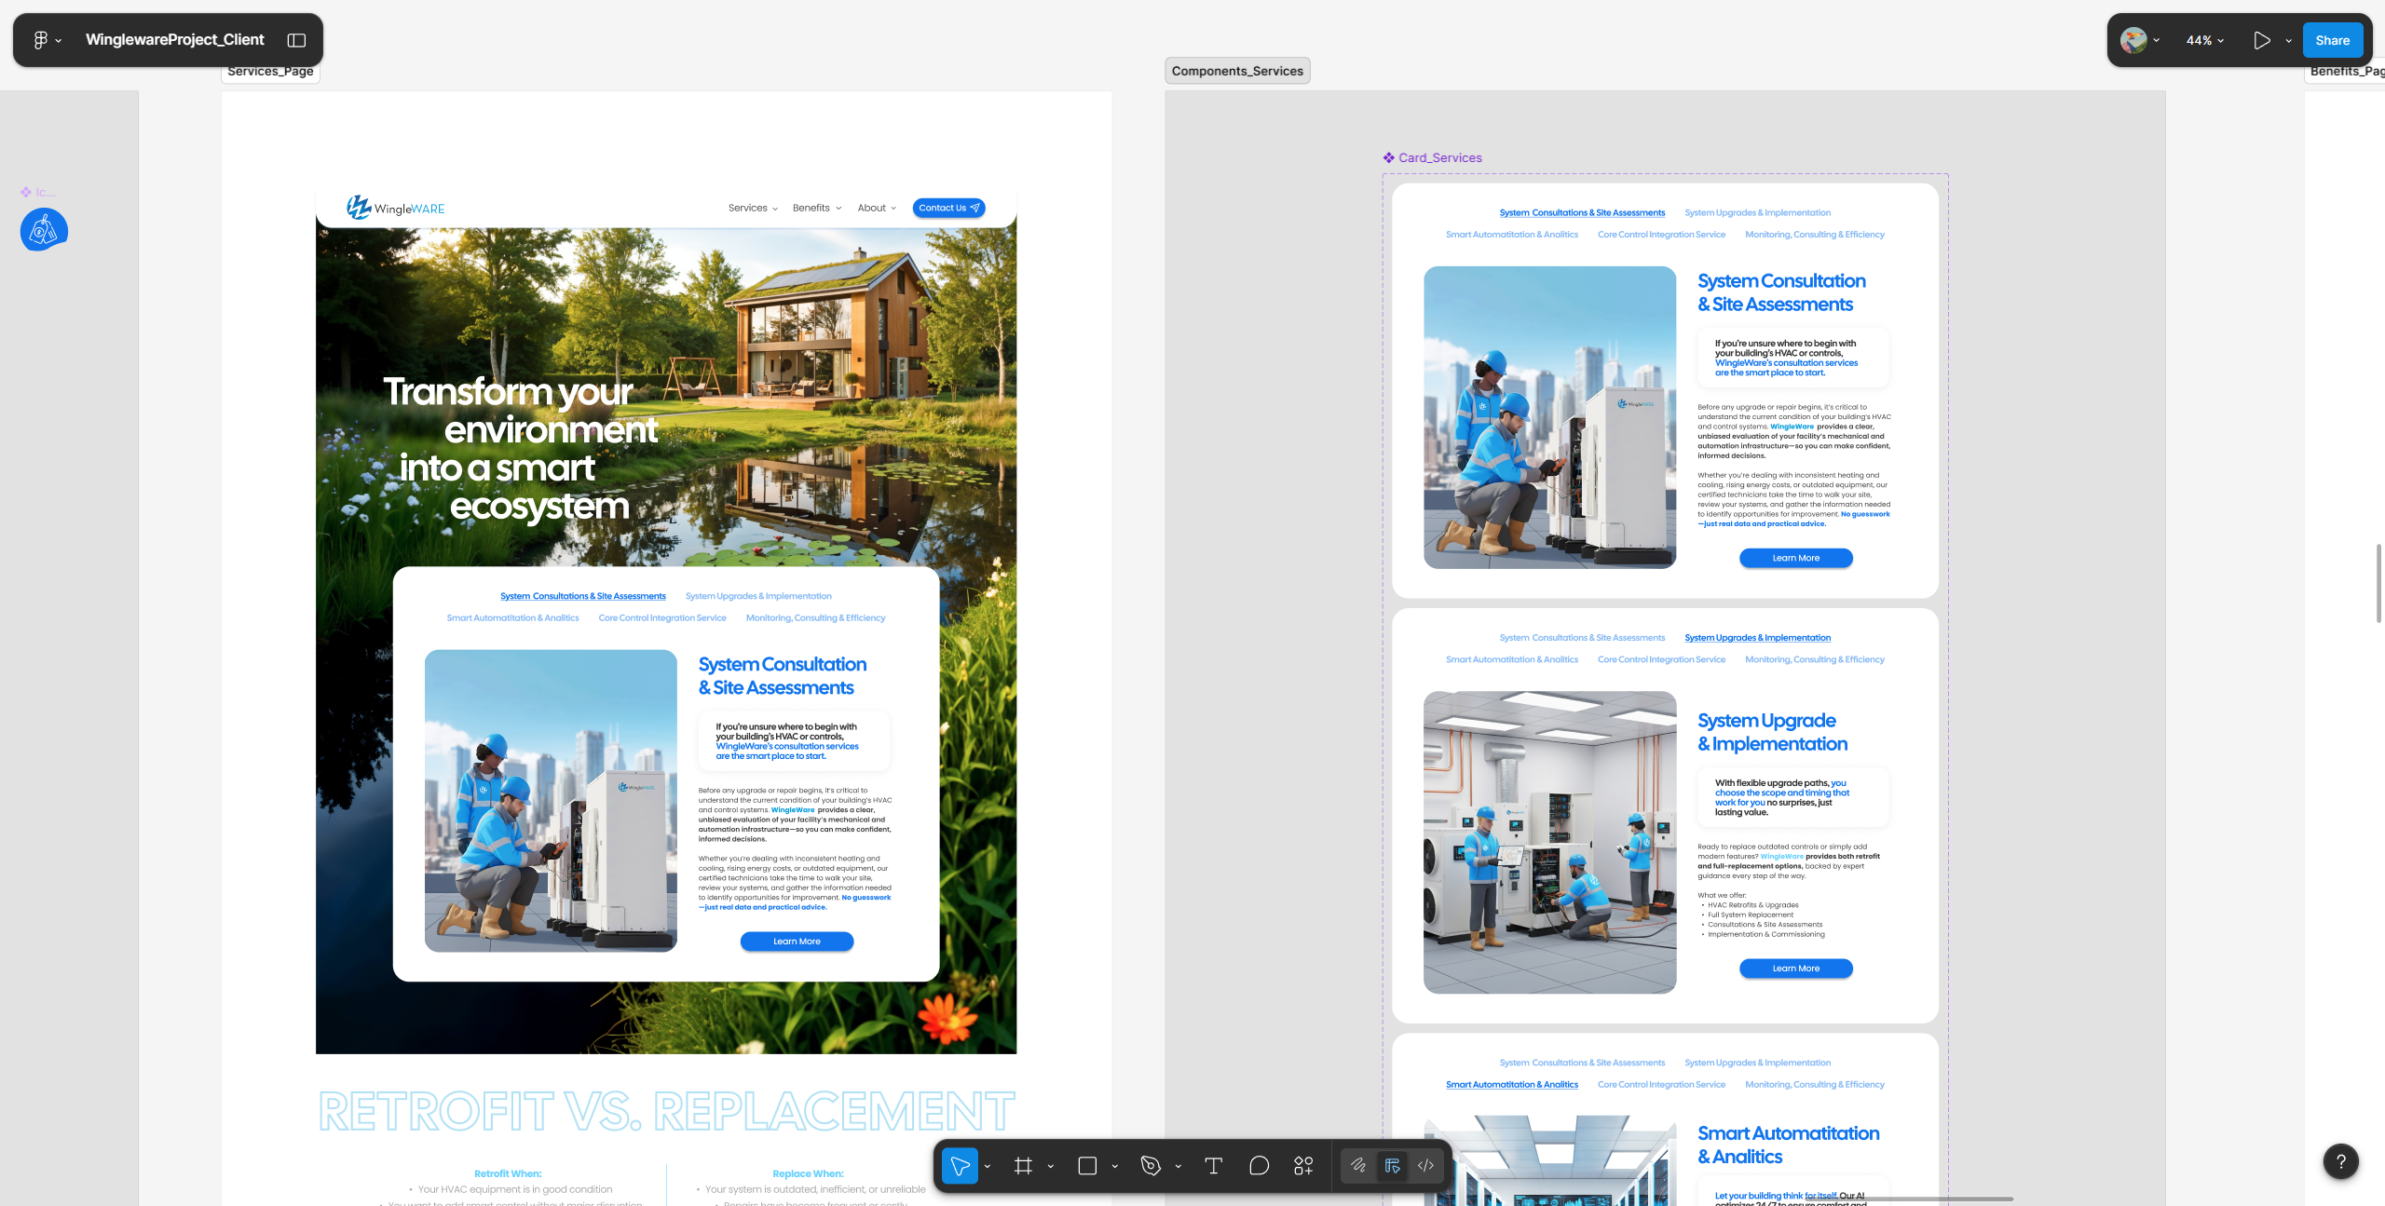This screenshot has width=2385, height=1206.
Task: Select the Move tool arrow
Action: click(x=960, y=1166)
